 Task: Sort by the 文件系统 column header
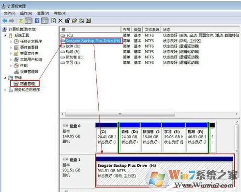pos(152,30)
